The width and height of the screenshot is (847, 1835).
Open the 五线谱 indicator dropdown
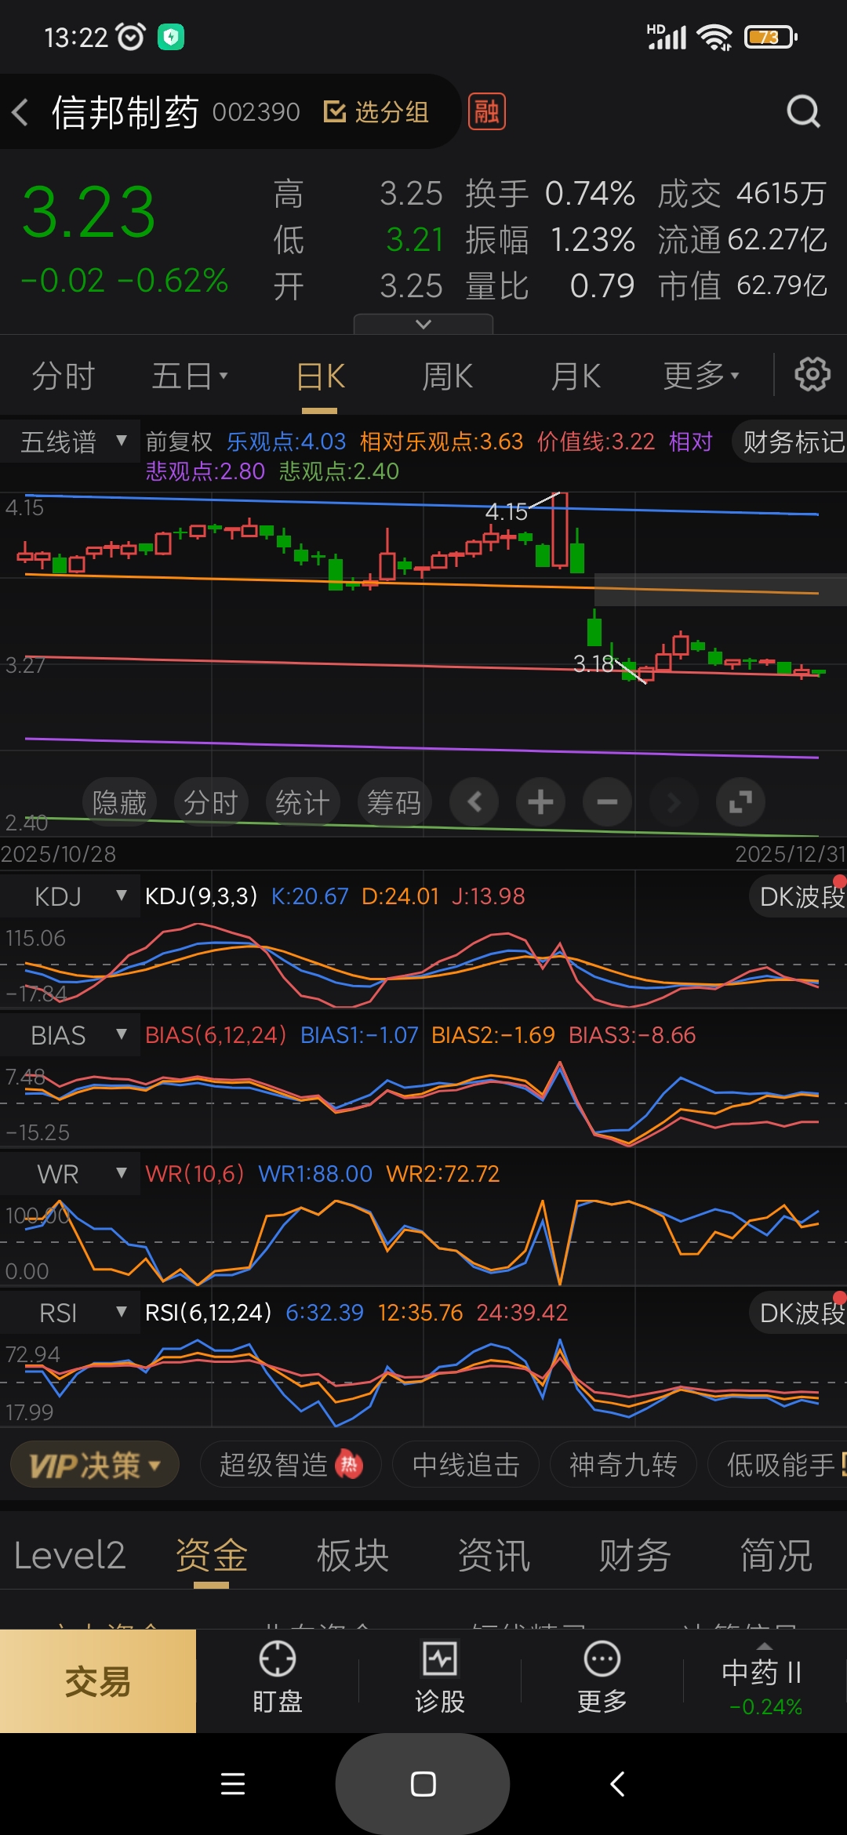(x=72, y=441)
